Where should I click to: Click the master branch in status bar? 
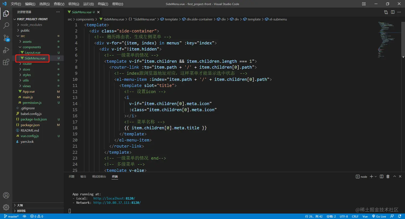tap(12, 216)
